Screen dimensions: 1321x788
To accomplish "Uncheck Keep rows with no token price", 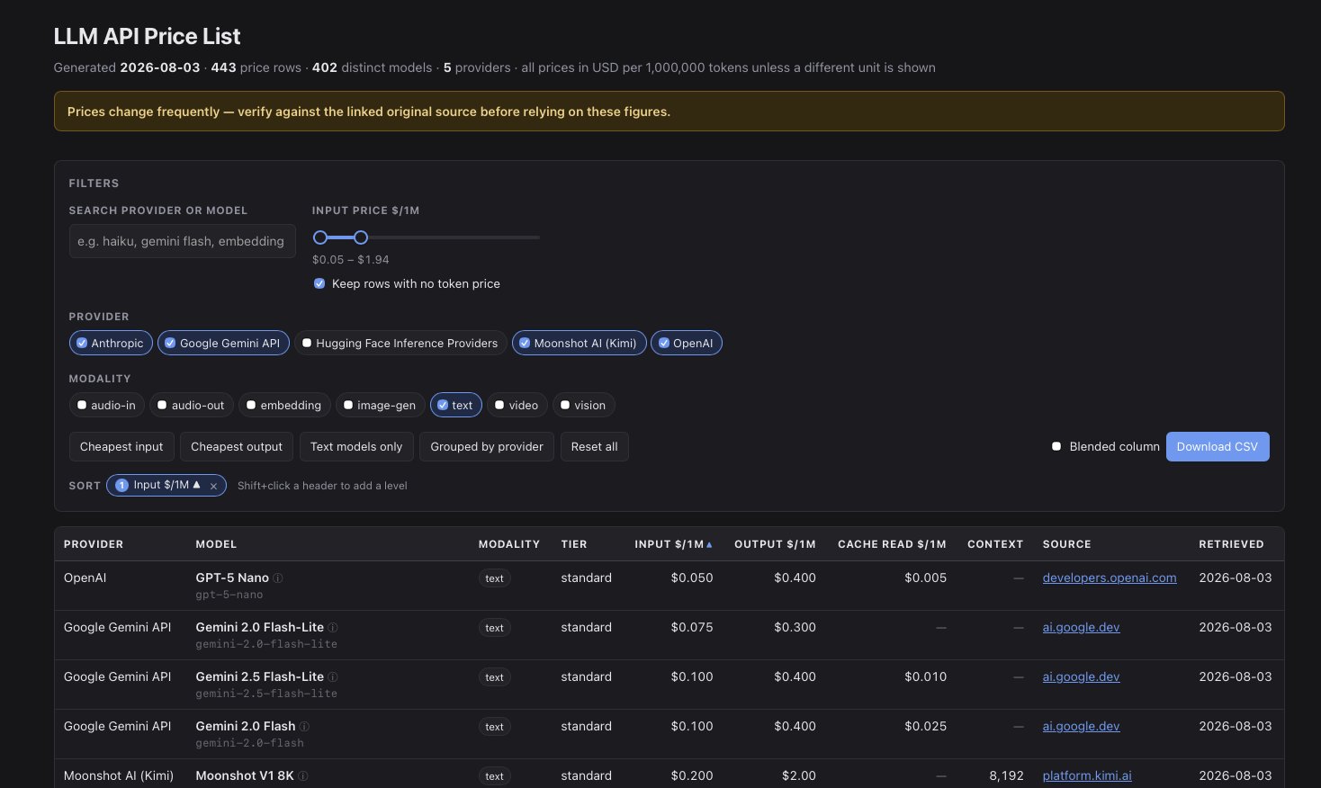I will pyautogui.click(x=319, y=283).
